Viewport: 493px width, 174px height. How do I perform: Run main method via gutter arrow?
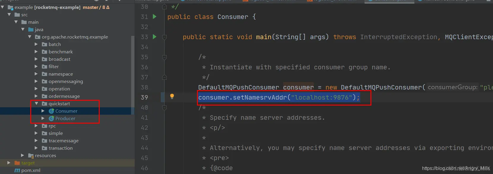pos(155,37)
